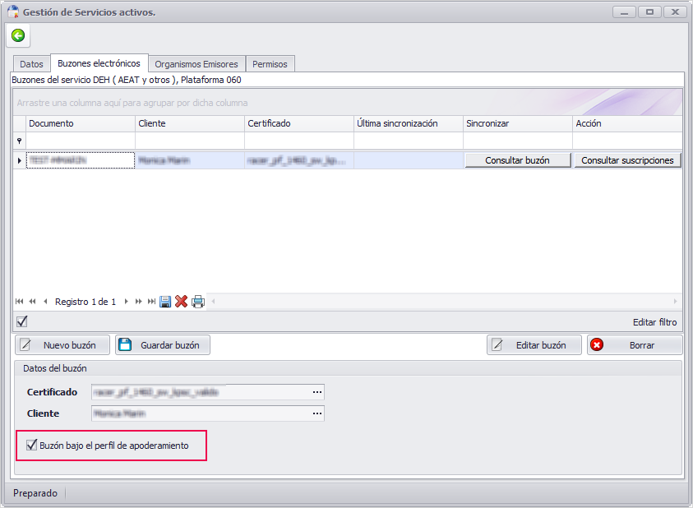
Task: Click the horizontal scrollbar left arrow
Action: click(213, 302)
